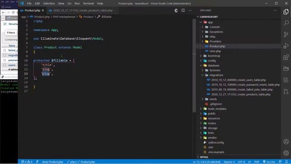Check the failed_jobs table checkbox in phpMyAdmin
The image size is (291, 164).
[5, 50]
